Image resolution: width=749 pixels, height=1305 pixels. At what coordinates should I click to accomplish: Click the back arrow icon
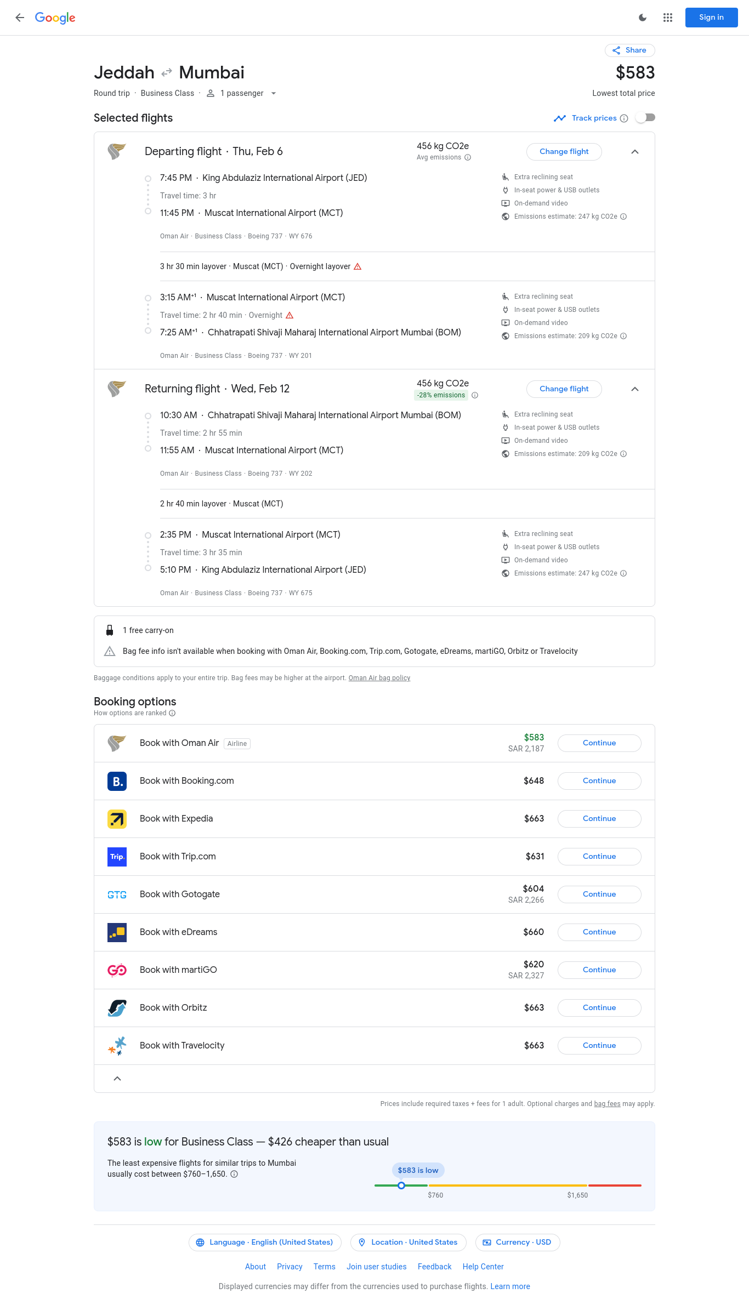click(20, 18)
